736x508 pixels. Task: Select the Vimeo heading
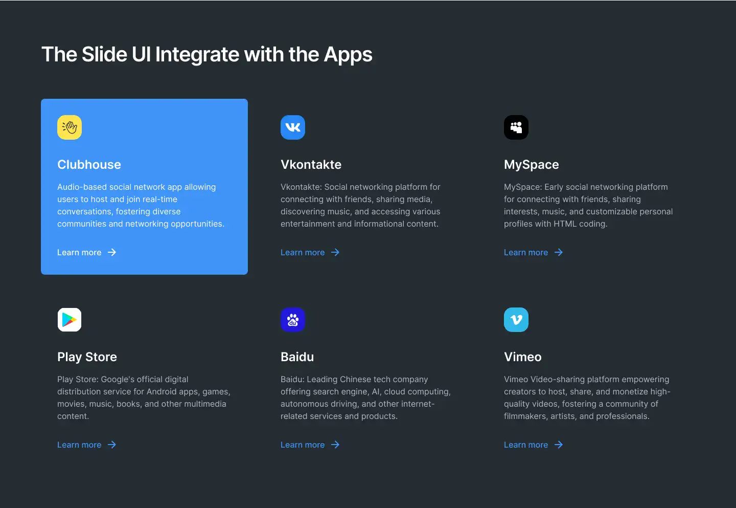coord(522,357)
